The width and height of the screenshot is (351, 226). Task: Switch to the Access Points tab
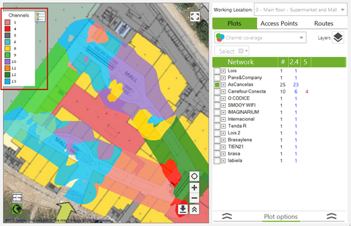click(x=279, y=23)
